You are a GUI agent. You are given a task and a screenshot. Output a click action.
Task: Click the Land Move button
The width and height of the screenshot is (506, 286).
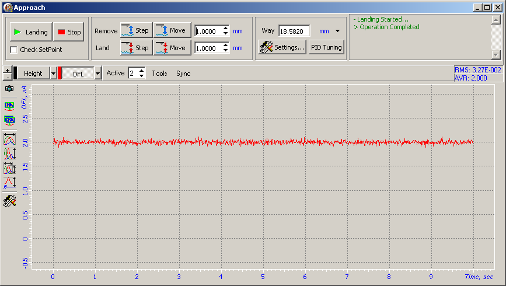coord(172,48)
